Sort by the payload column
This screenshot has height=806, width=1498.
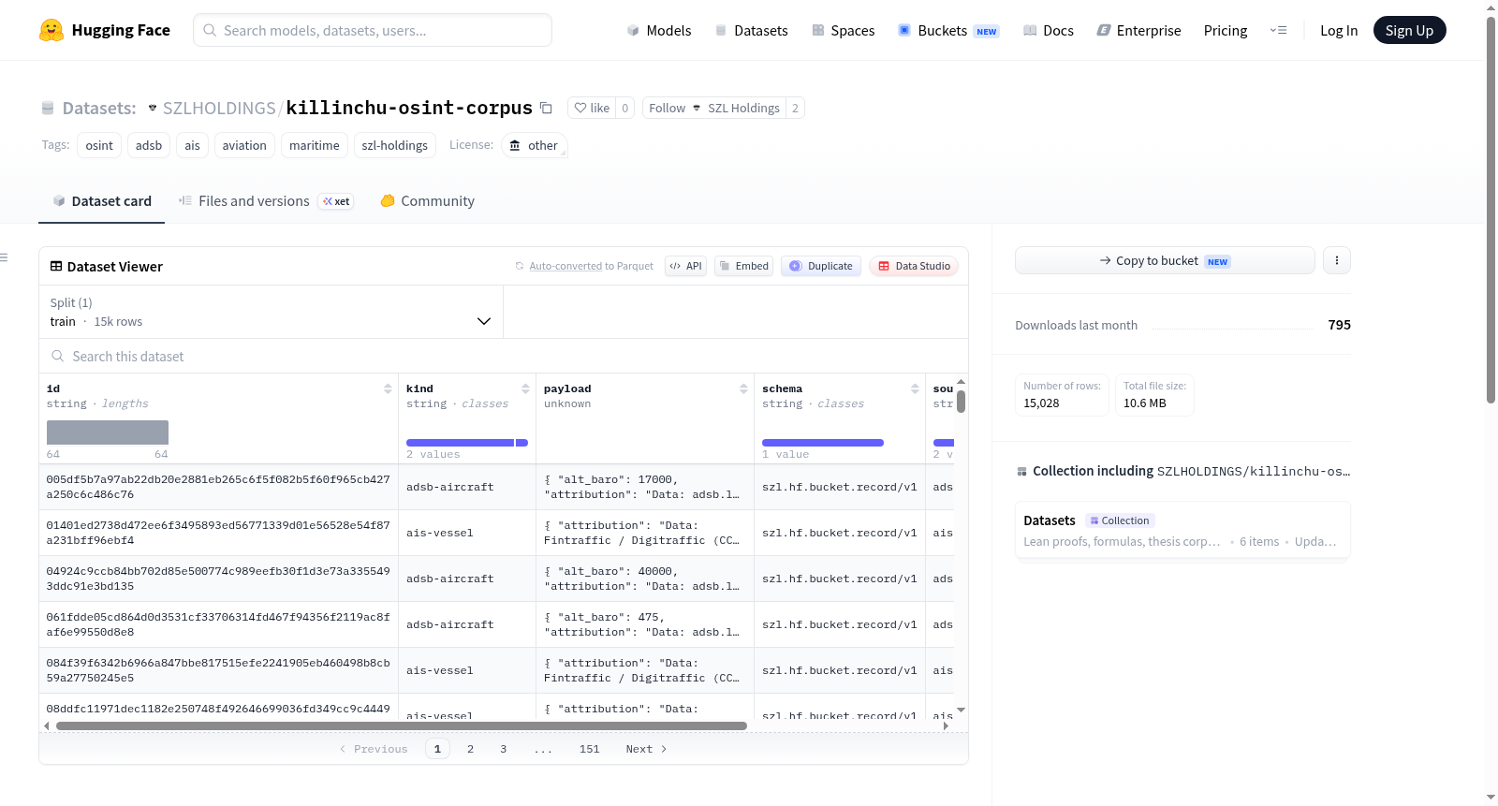tap(743, 388)
